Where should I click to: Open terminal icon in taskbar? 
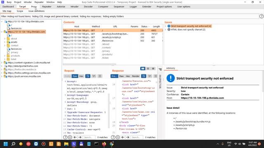click(x=96, y=144)
